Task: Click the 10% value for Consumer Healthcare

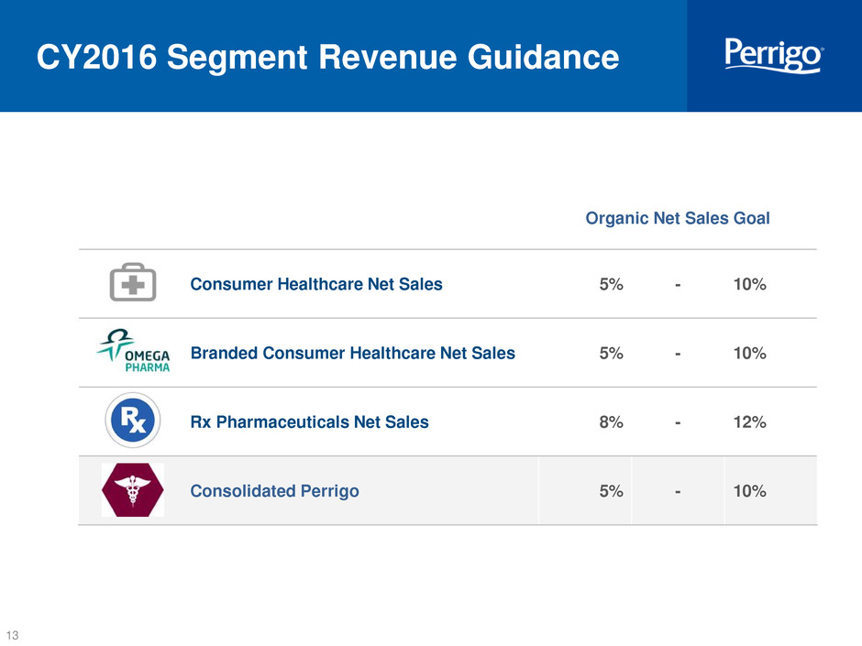Action: coord(750,284)
